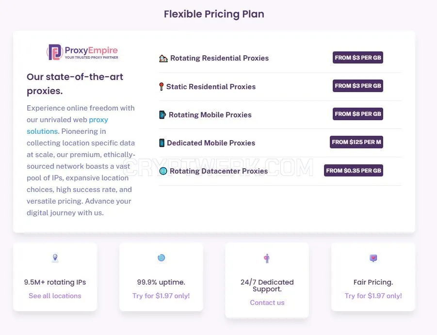The height and width of the screenshot is (335, 437).
Task: Click the phone icon beside Rotating Mobile Proxies
Action: point(162,115)
